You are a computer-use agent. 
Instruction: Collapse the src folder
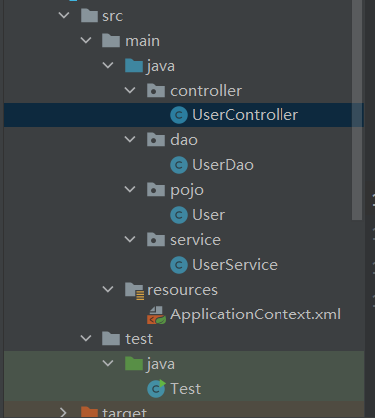64,15
